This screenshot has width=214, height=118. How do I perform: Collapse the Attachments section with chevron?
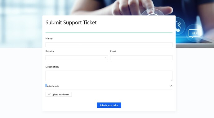point(171,86)
